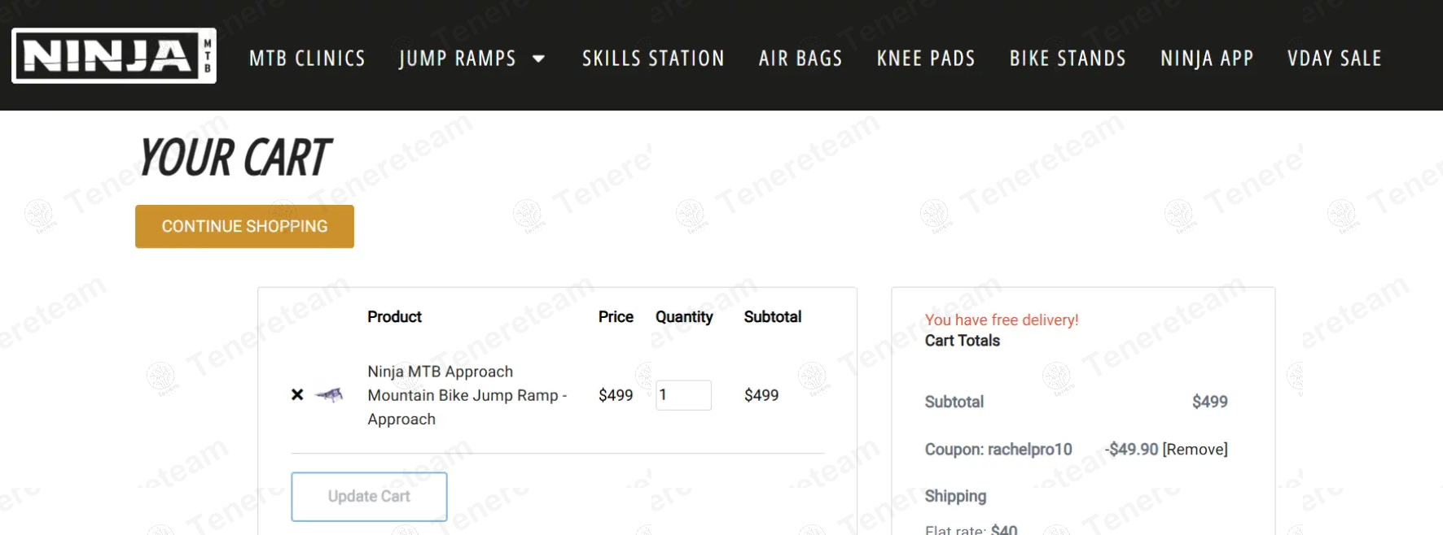Expand the Jump Ramps dropdown arrow
The image size is (1443, 535).
pyautogui.click(x=538, y=59)
